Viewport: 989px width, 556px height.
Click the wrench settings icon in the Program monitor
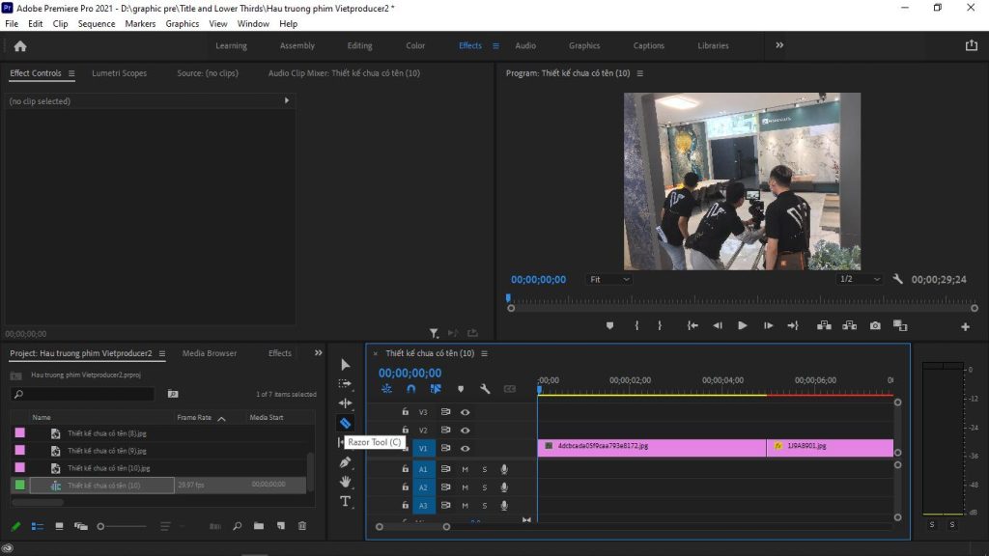point(898,278)
